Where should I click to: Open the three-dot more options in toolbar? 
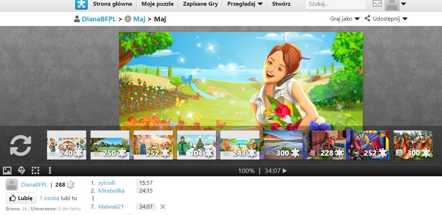(x=50, y=171)
